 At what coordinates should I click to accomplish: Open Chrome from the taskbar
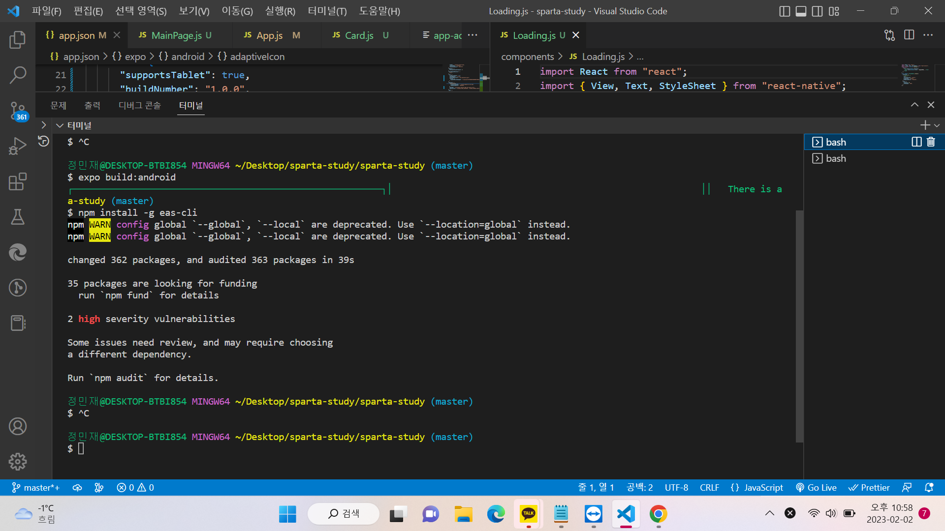point(659,514)
